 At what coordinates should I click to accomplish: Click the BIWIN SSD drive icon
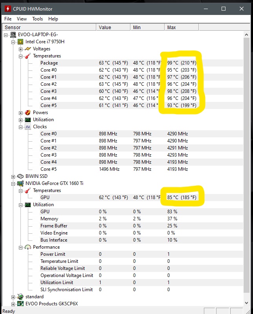coord(20,176)
